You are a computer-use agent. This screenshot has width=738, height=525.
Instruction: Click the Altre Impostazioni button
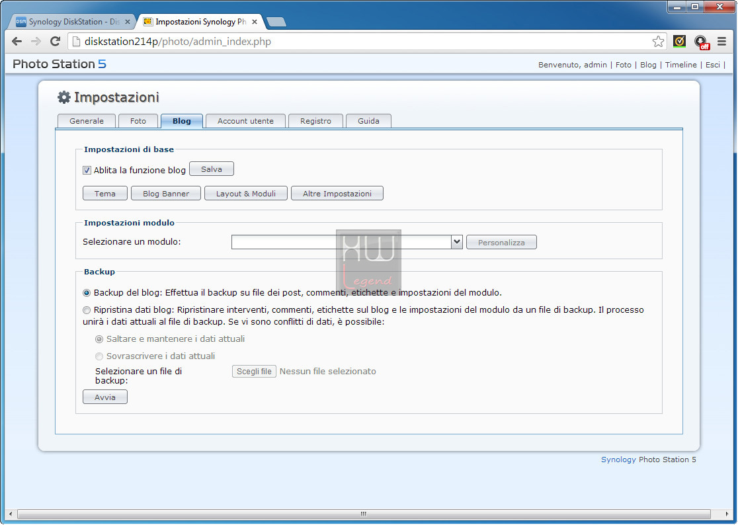[x=337, y=193]
